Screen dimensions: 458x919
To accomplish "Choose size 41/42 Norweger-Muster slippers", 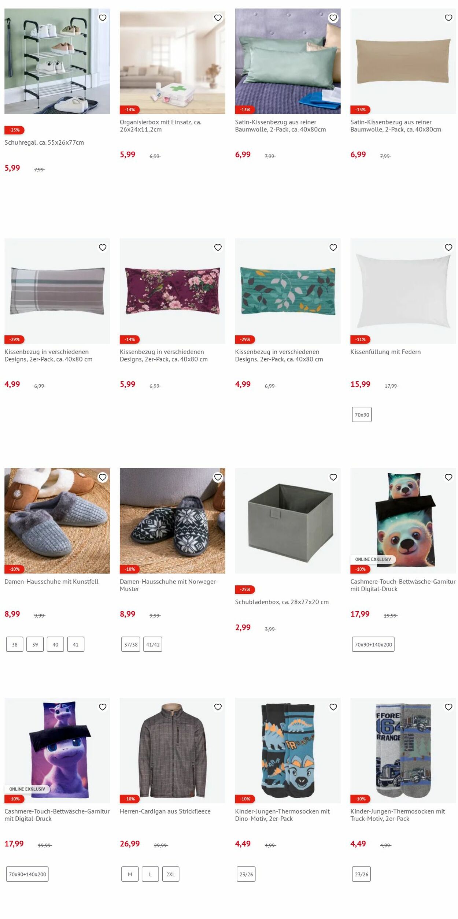I will 153,644.
